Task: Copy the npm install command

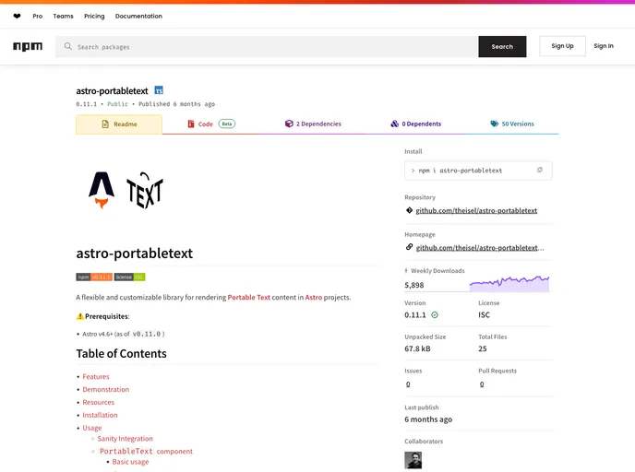Action: point(539,170)
